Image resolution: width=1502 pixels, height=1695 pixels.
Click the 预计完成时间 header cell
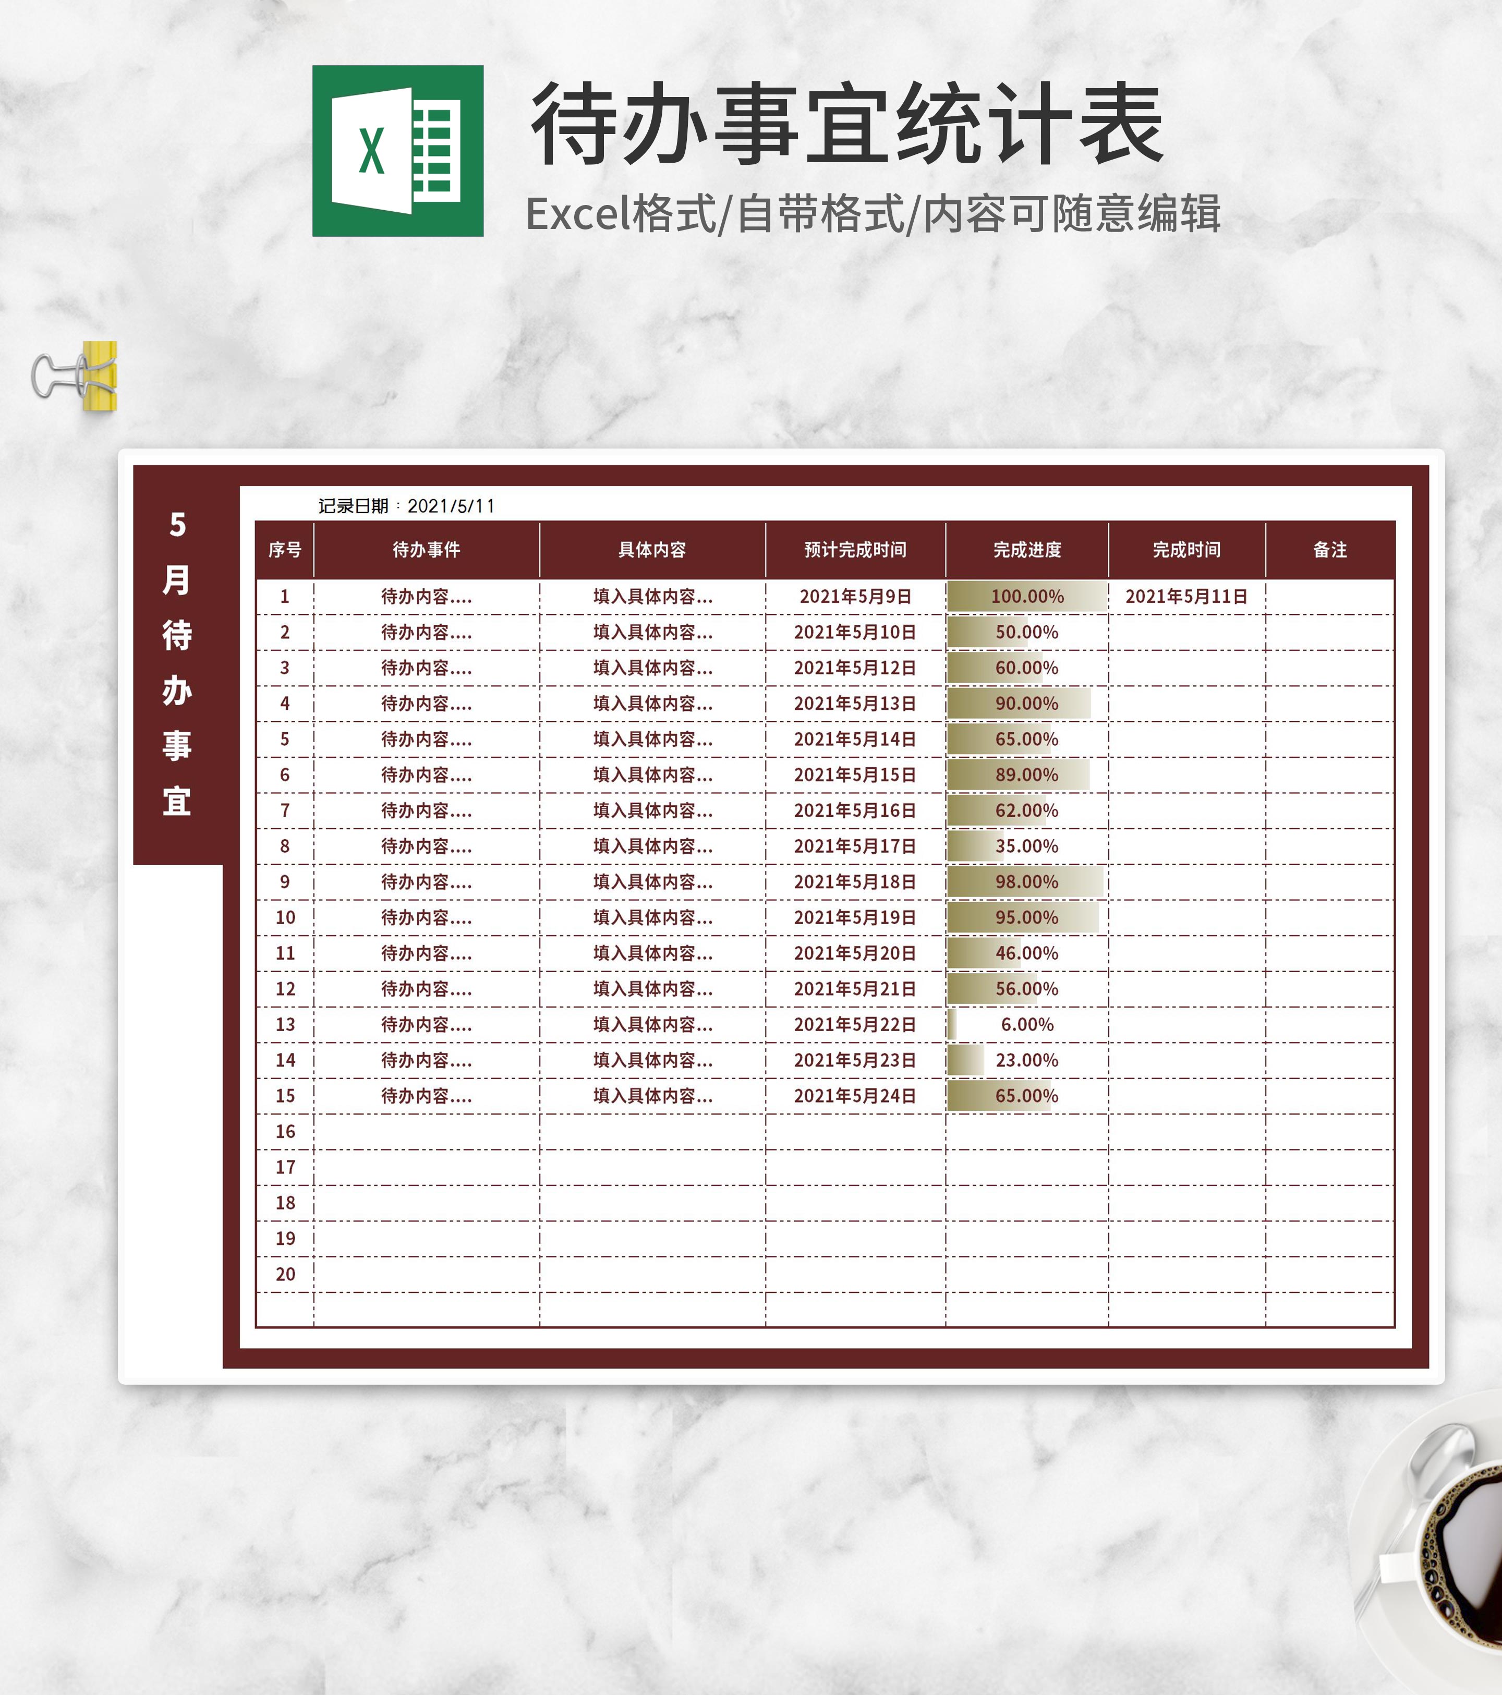point(855,550)
